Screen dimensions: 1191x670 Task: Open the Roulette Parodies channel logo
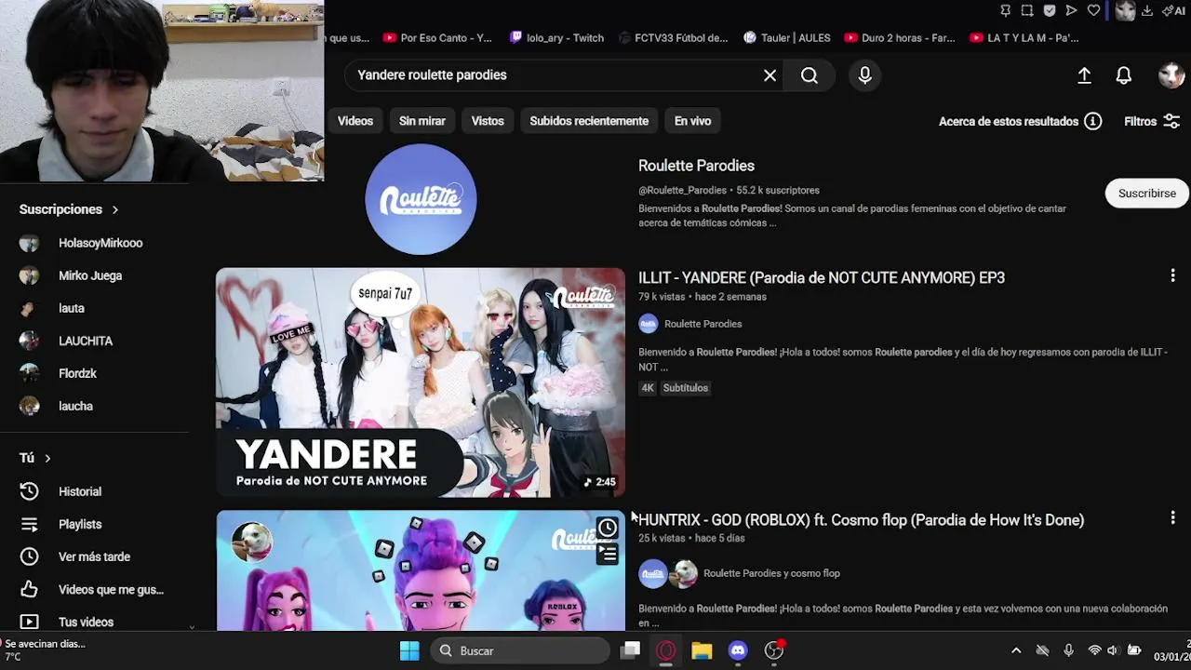point(421,199)
